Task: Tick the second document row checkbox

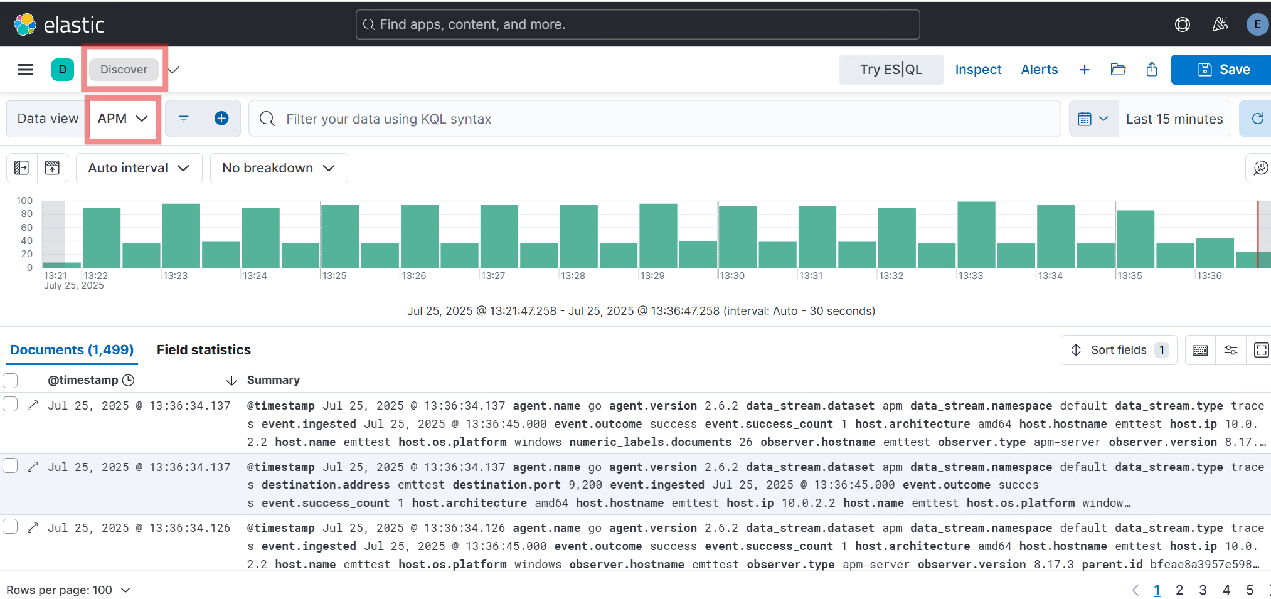Action: tap(10, 465)
